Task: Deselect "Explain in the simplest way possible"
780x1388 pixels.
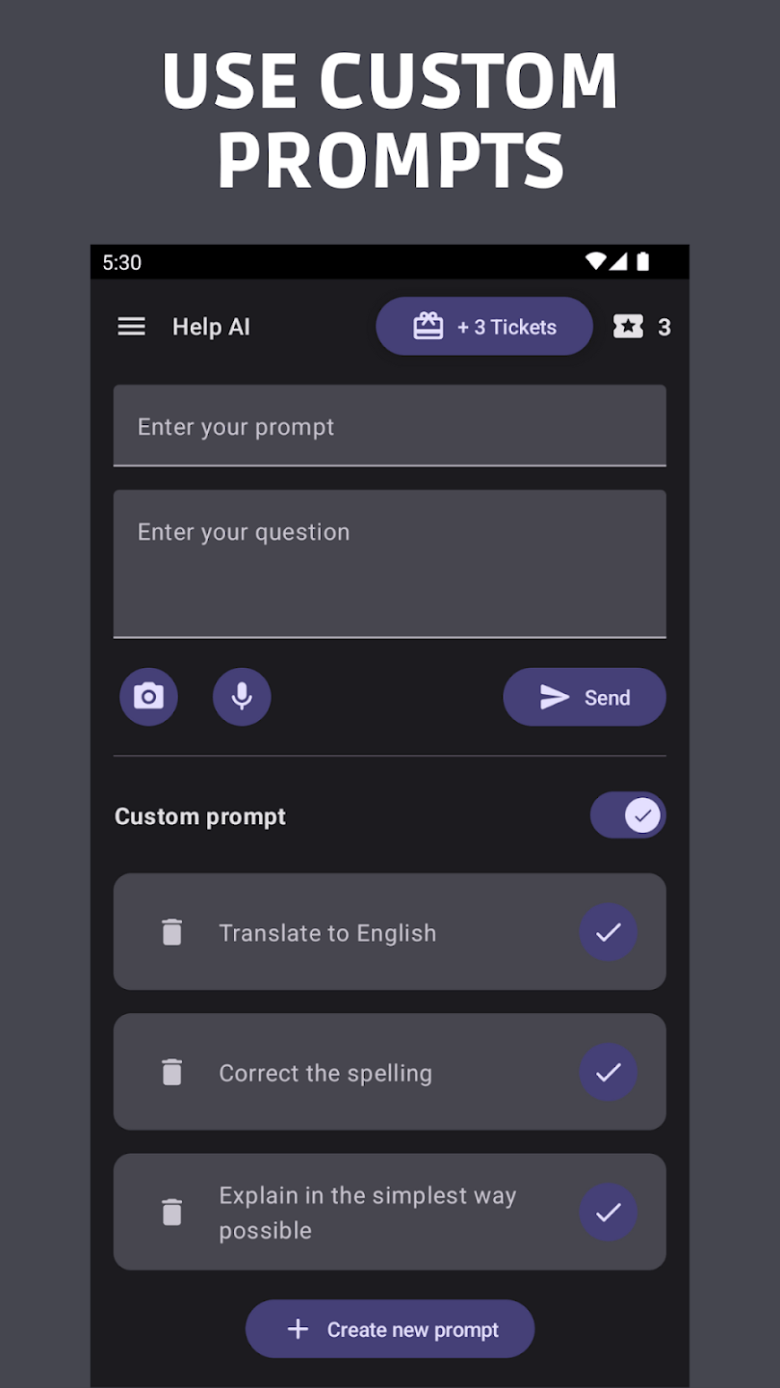Action: coord(608,1212)
